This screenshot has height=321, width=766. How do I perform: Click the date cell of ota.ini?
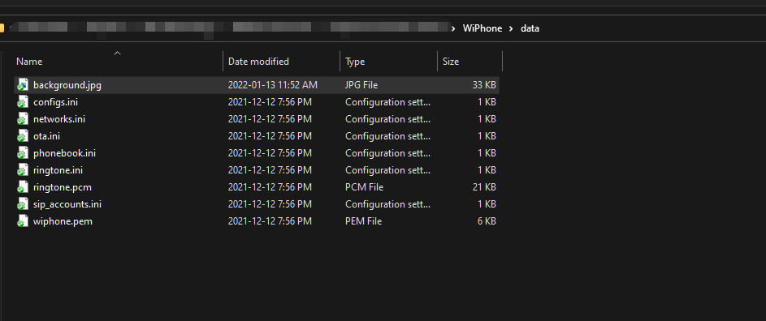click(270, 136)
